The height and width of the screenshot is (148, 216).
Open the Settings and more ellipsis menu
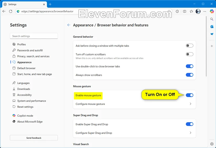point(205,11)
